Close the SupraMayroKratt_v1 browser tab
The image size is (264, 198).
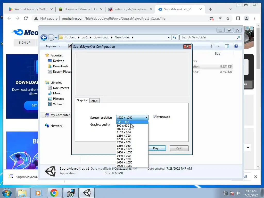[x=201, y=9]
